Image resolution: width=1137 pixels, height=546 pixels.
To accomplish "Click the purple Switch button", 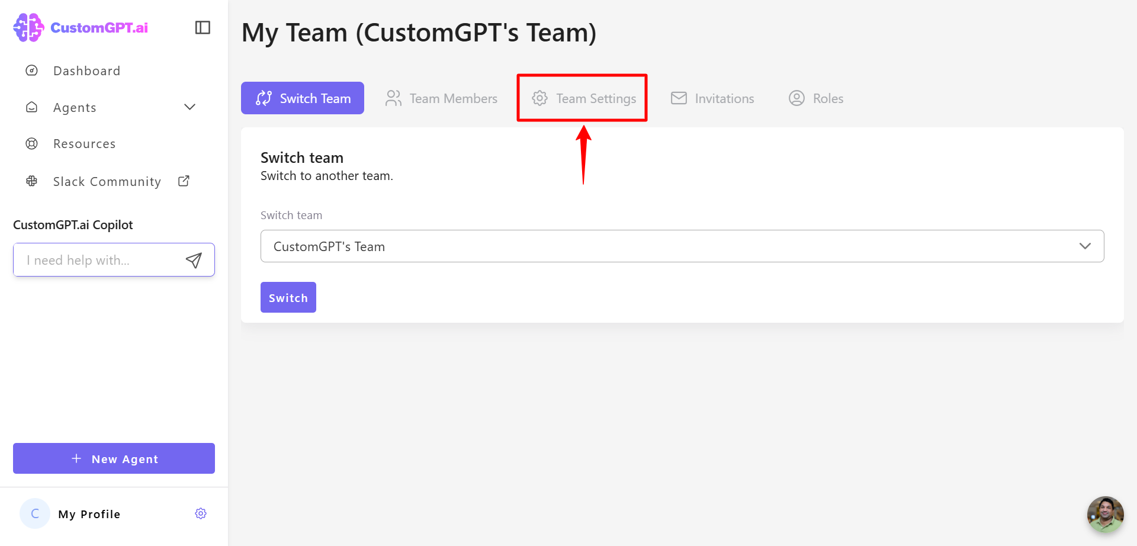I will click(x=288, y=297).
